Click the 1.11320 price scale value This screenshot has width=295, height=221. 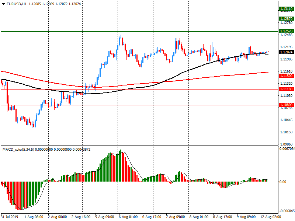[x=287, y=84]
